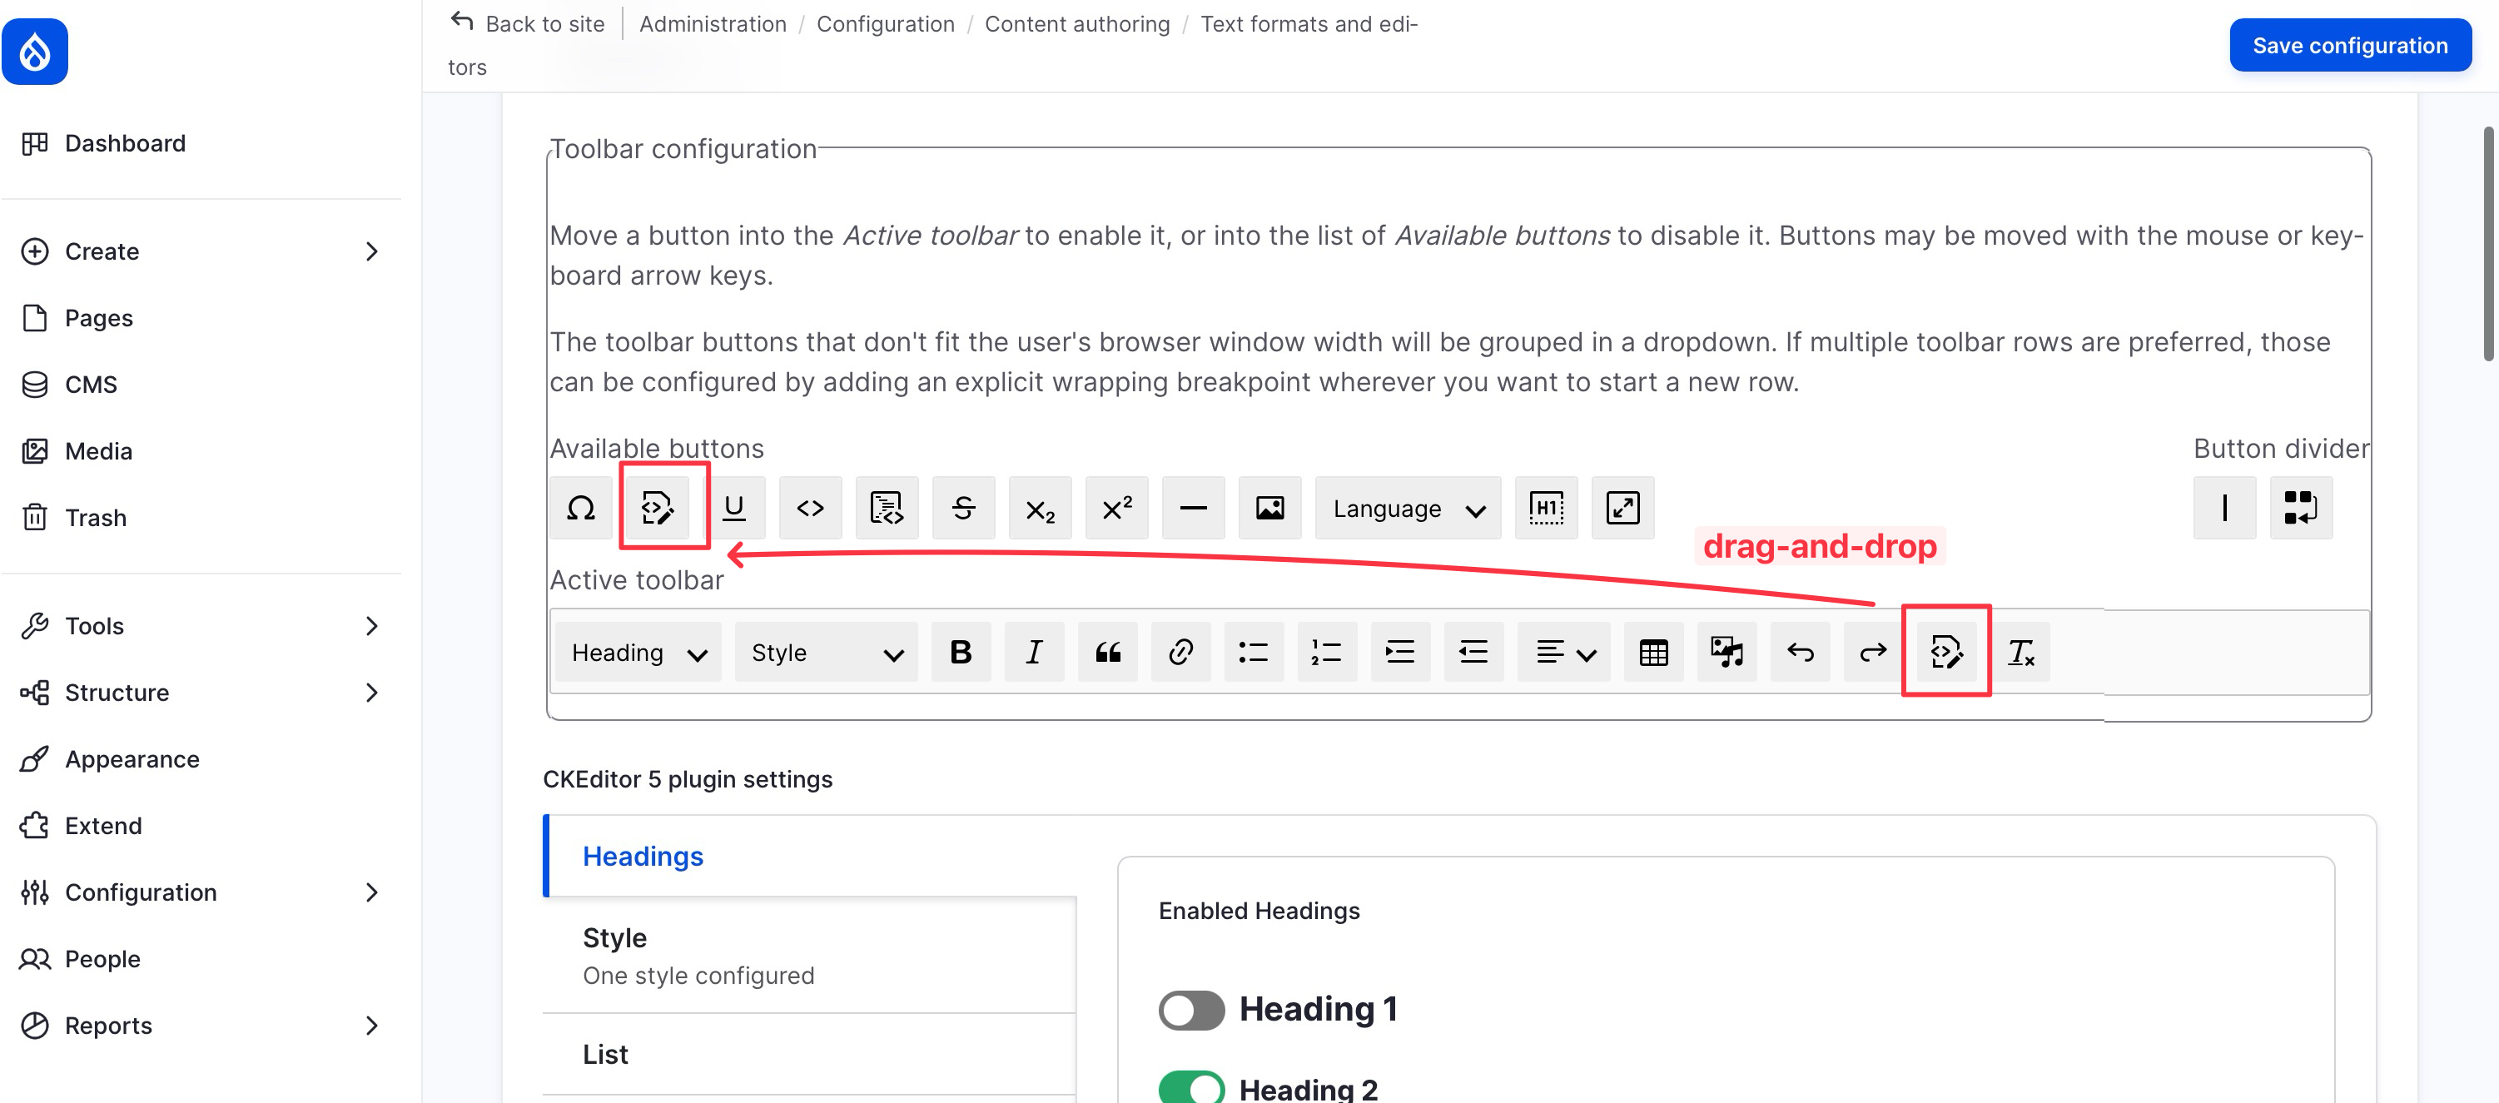The image size is (2499, 1103).
Task: Enable the Heading 1 toggle
Action: 1191,1009
